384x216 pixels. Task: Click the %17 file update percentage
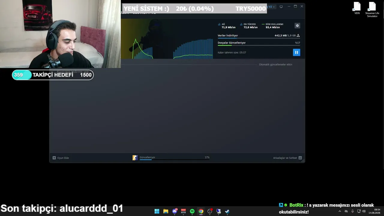pos(298,43)
